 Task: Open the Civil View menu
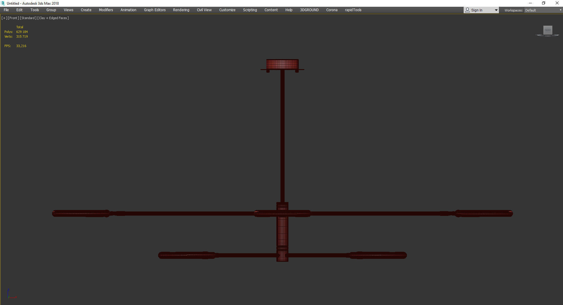click(204, 10)
